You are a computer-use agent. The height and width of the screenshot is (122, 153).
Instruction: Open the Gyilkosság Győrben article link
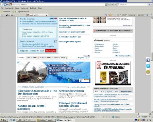pos(71,91)
